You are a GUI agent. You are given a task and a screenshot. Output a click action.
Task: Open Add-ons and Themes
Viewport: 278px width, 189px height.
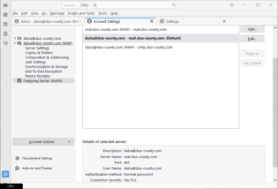[37, 168]
